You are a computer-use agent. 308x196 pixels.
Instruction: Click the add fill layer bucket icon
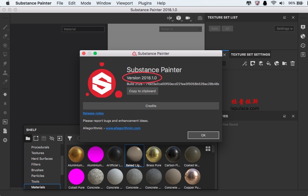(268, 63)
